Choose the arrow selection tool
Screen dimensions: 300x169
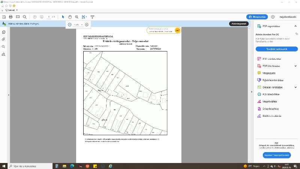click(x=63, y=17)
